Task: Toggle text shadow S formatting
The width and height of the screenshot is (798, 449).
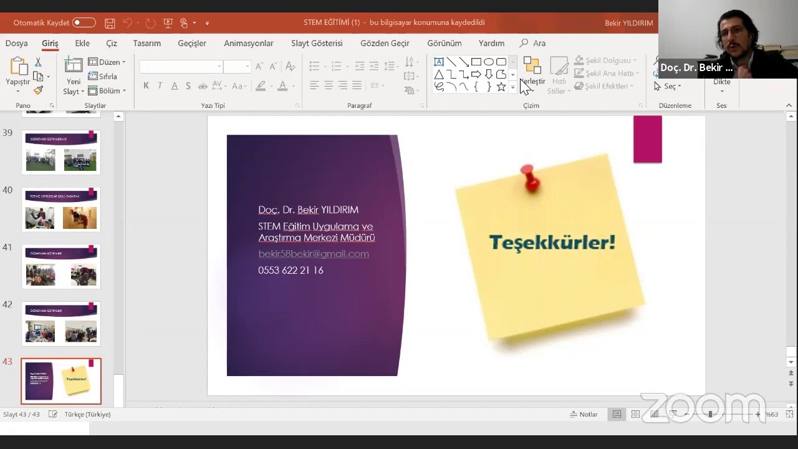Action: click(188, 85)
